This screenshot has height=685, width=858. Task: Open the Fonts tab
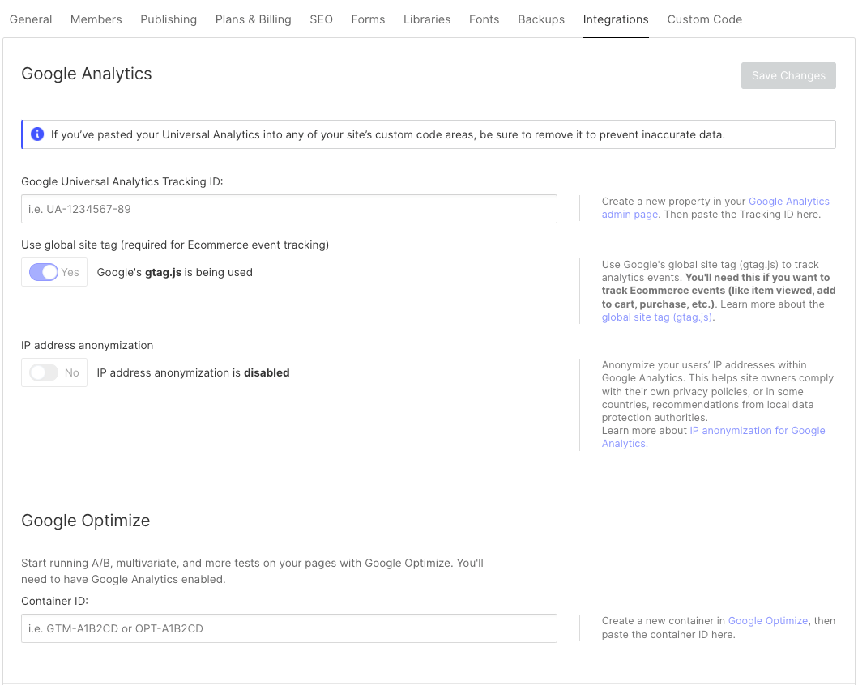[484, 19]
